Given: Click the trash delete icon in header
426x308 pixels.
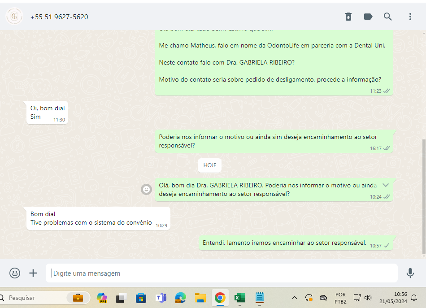Looking at the screenshot, I should coord(348,17).
